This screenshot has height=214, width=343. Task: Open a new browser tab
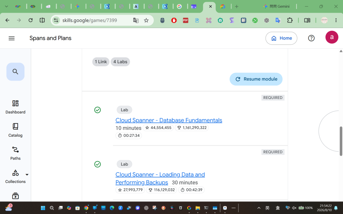pos(236,7)
